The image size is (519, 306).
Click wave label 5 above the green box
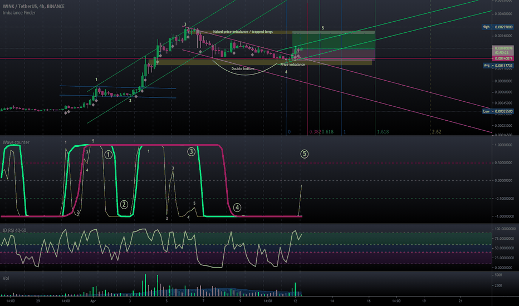tap(323, 28)
